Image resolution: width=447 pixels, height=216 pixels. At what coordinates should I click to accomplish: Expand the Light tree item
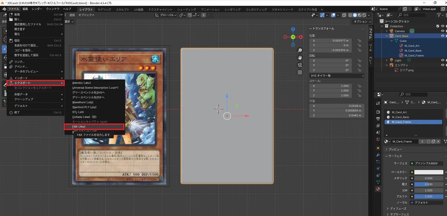[x=387, y=60]
